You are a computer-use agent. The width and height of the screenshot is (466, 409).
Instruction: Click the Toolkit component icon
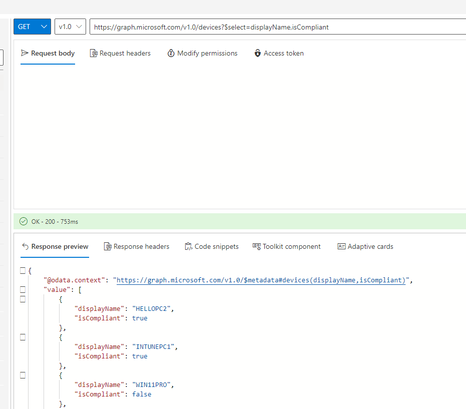click(x=256, y=246)
